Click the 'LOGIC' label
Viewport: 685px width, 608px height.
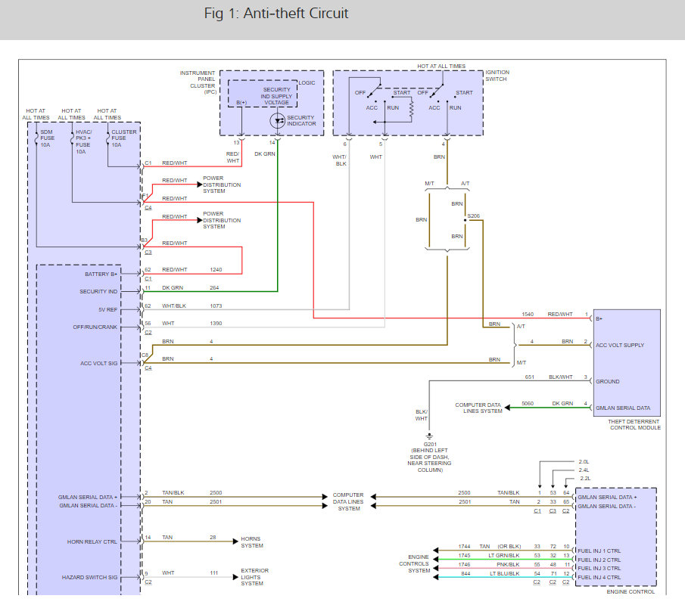click(307, 82)
